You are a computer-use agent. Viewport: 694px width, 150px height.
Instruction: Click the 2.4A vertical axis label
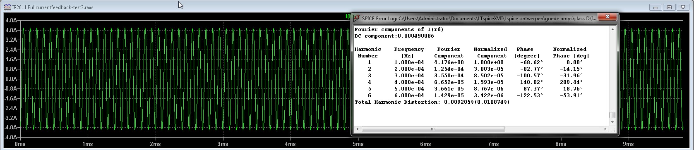(11, 50)
